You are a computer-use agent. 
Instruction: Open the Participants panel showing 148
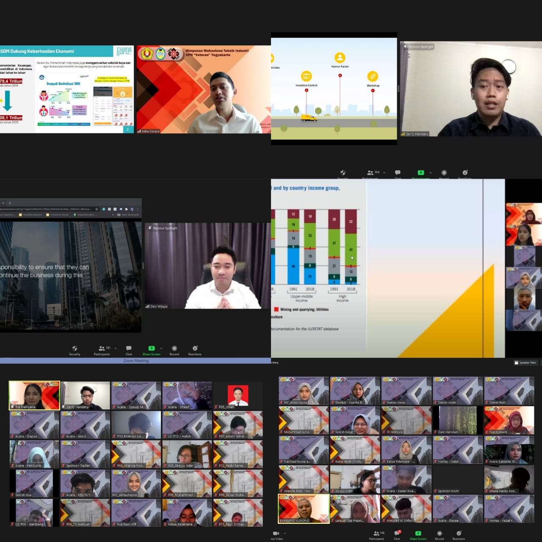point(376,535)
